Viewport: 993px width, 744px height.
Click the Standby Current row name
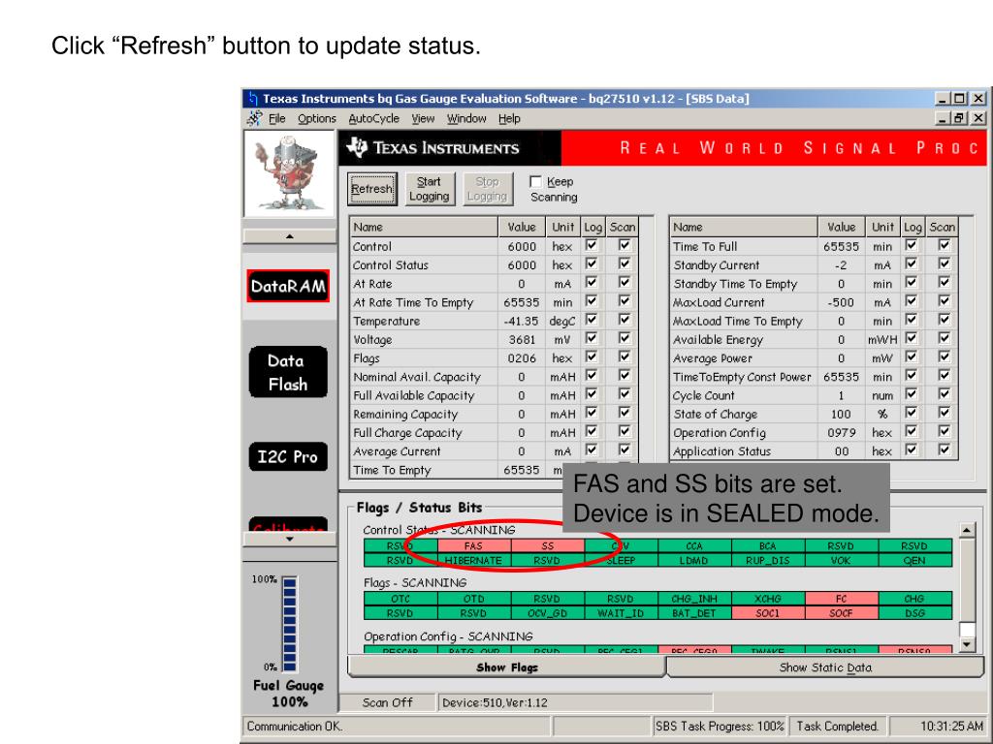(717, 265)
